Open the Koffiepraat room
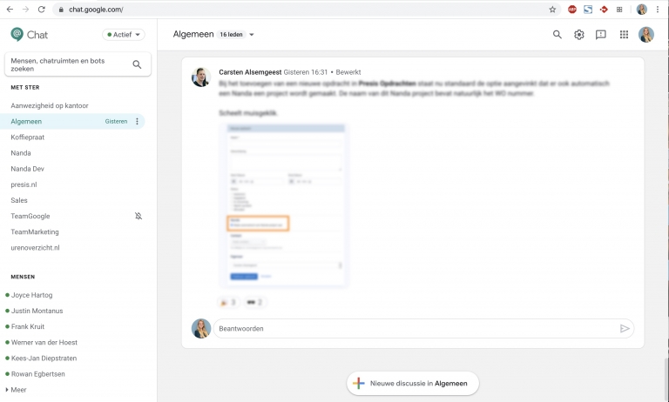 click(x=27, y=137)
